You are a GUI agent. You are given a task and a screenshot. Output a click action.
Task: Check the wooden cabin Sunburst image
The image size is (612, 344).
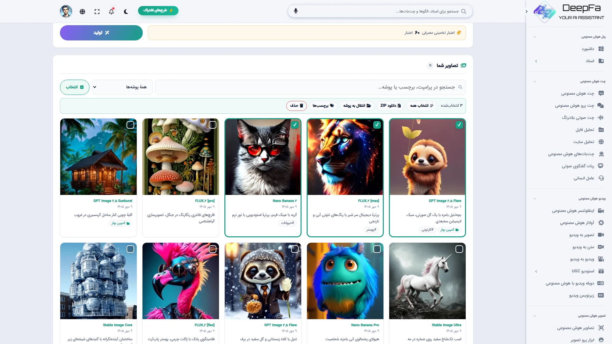(130, 125)
